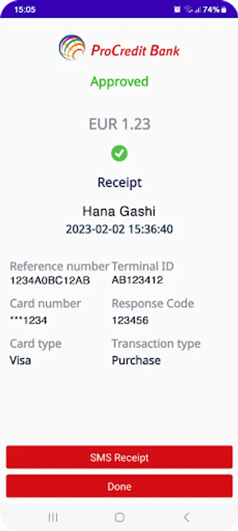Send the SMS Receipt

click(120, 457)
